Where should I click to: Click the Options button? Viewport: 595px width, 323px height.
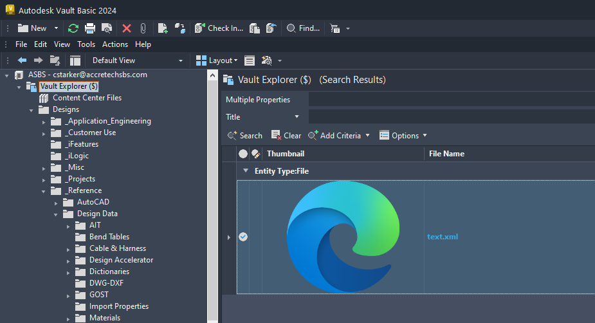(x=399, y=136)
